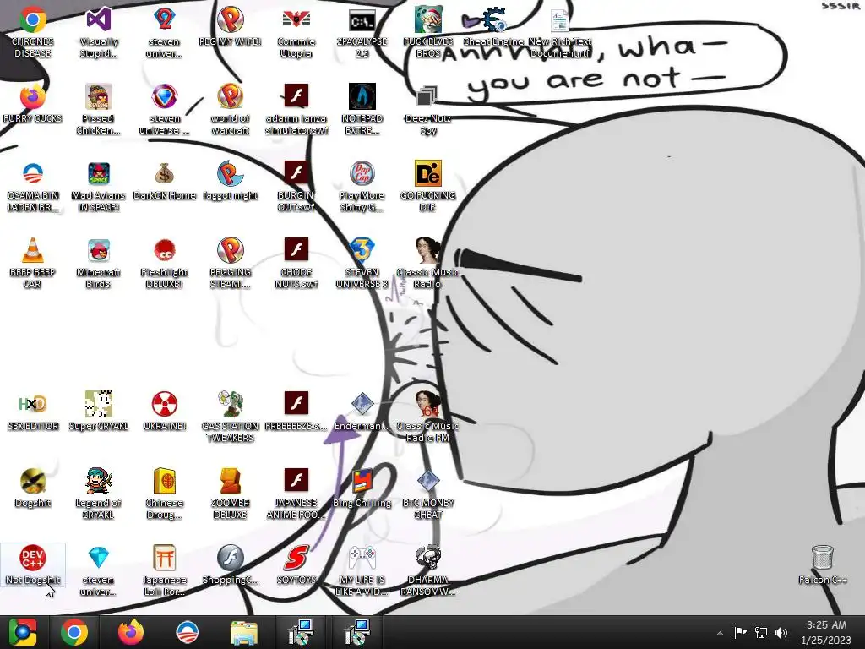Click the Obama logo taskbar icon
Screen dimensions: 865x649
coord(187,632)
